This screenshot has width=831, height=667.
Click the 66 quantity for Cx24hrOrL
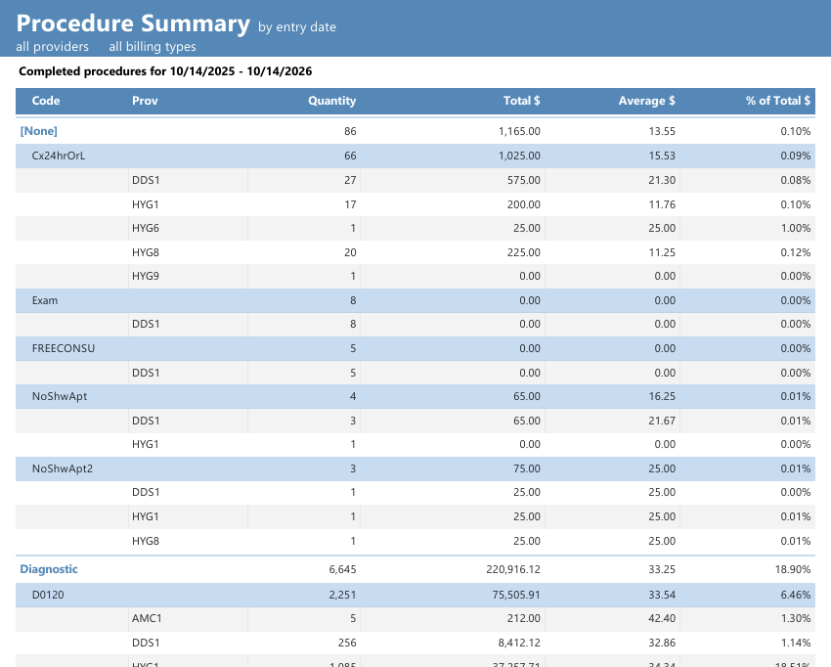(x=350, y=156)
